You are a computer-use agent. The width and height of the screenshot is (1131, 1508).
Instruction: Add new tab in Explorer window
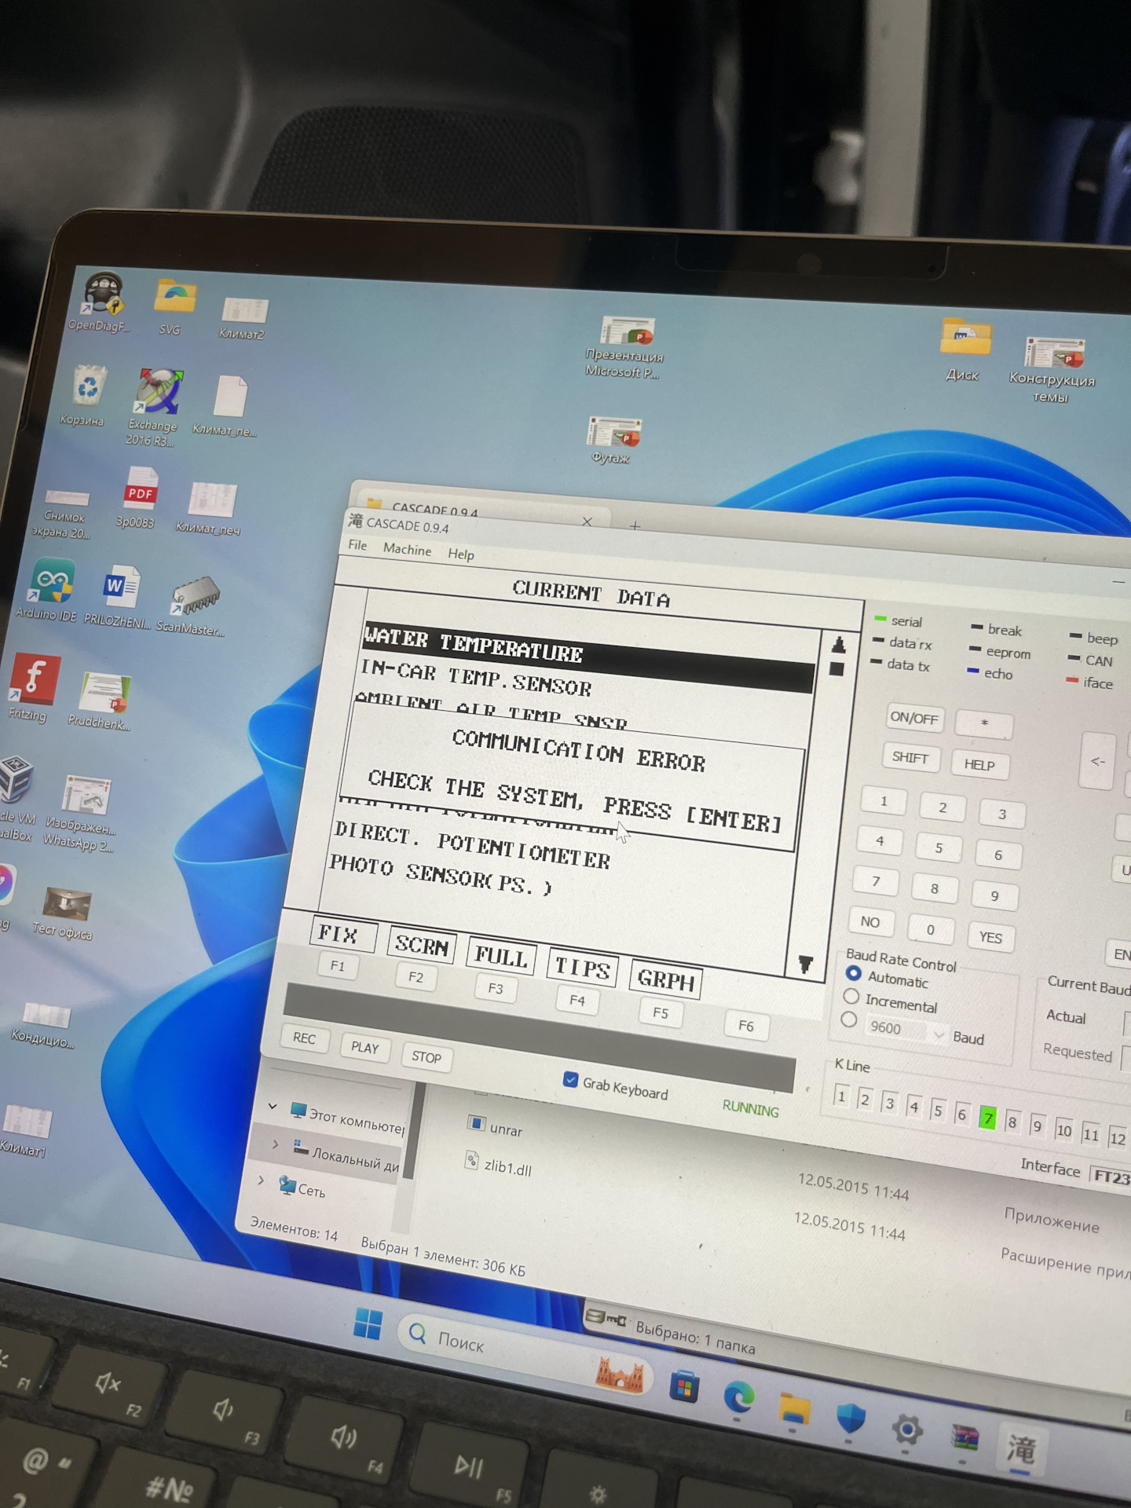coord(635,525)
